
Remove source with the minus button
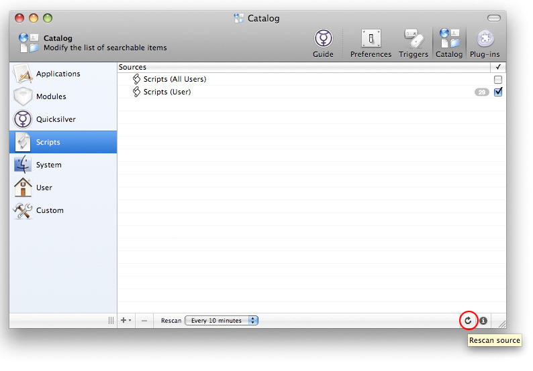coord(144,321)
